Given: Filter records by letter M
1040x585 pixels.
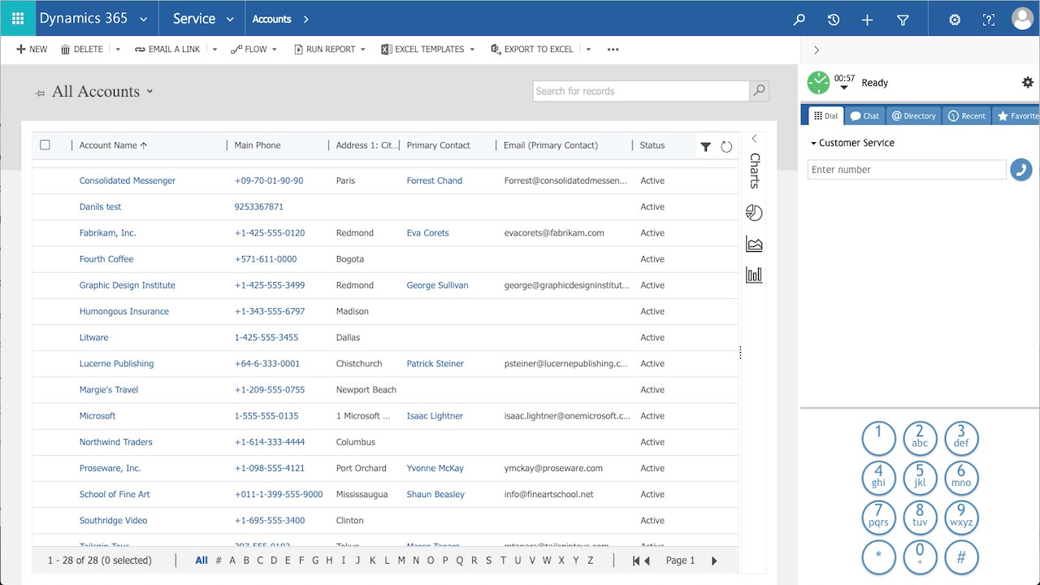Looking at the screenshot, I should (x=401, y=561).
